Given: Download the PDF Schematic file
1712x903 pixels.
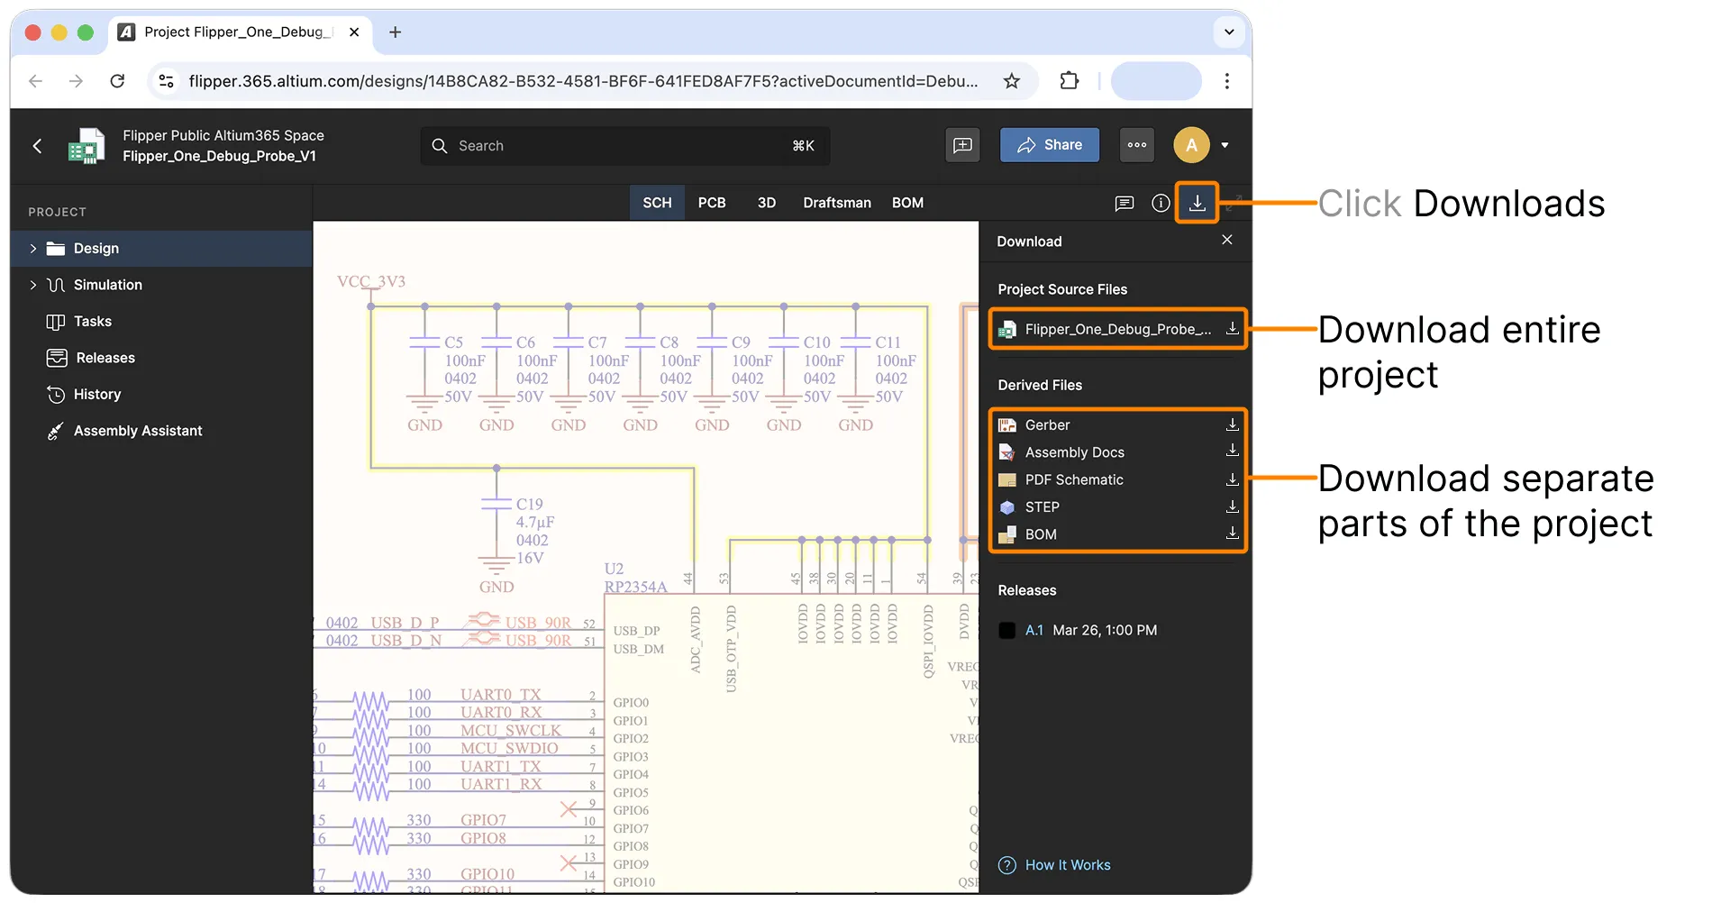Looking at the screenshot, I should click(1233, 479).
